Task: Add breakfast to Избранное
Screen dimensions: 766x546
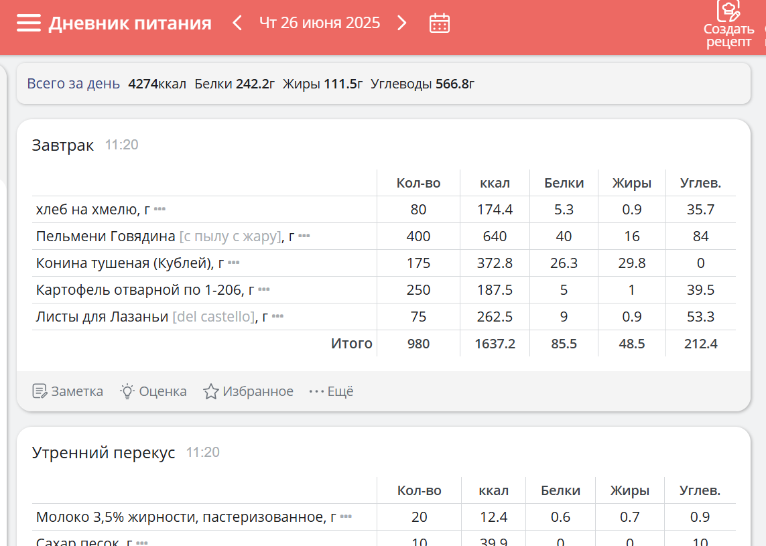Action: pos(249,391)
